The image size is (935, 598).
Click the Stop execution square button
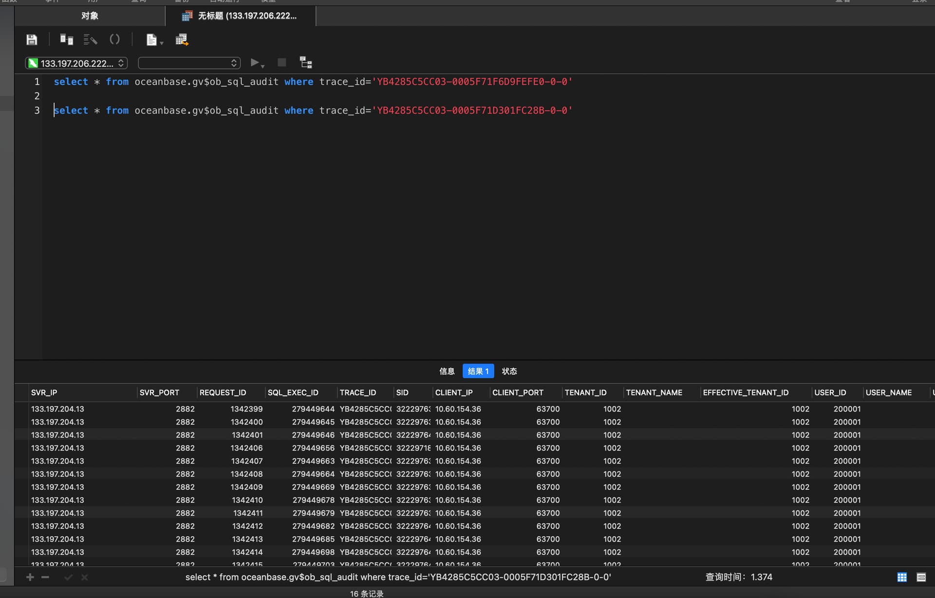281,62
